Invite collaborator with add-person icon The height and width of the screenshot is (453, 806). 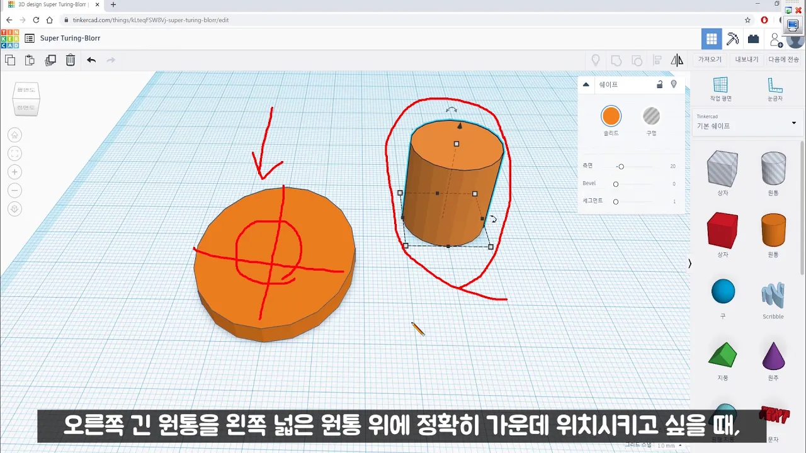point(776,40)
